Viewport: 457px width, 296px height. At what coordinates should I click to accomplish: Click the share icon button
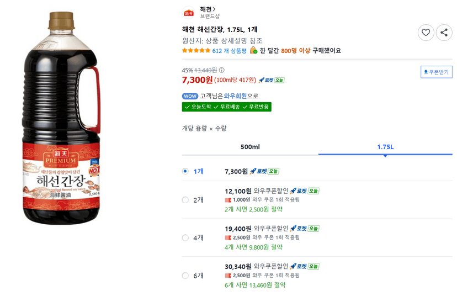[444, 33]
